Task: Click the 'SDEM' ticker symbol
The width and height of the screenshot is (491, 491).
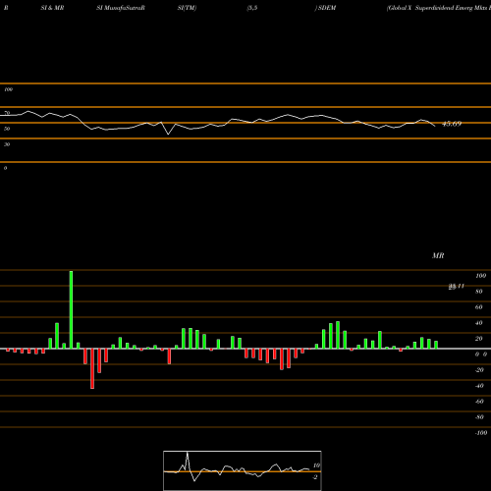Action: click(327, 8)
